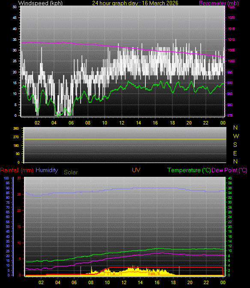Click the 35 mark on windspeed axis
This screenshot has height=288, width=250.
point(15,39)
